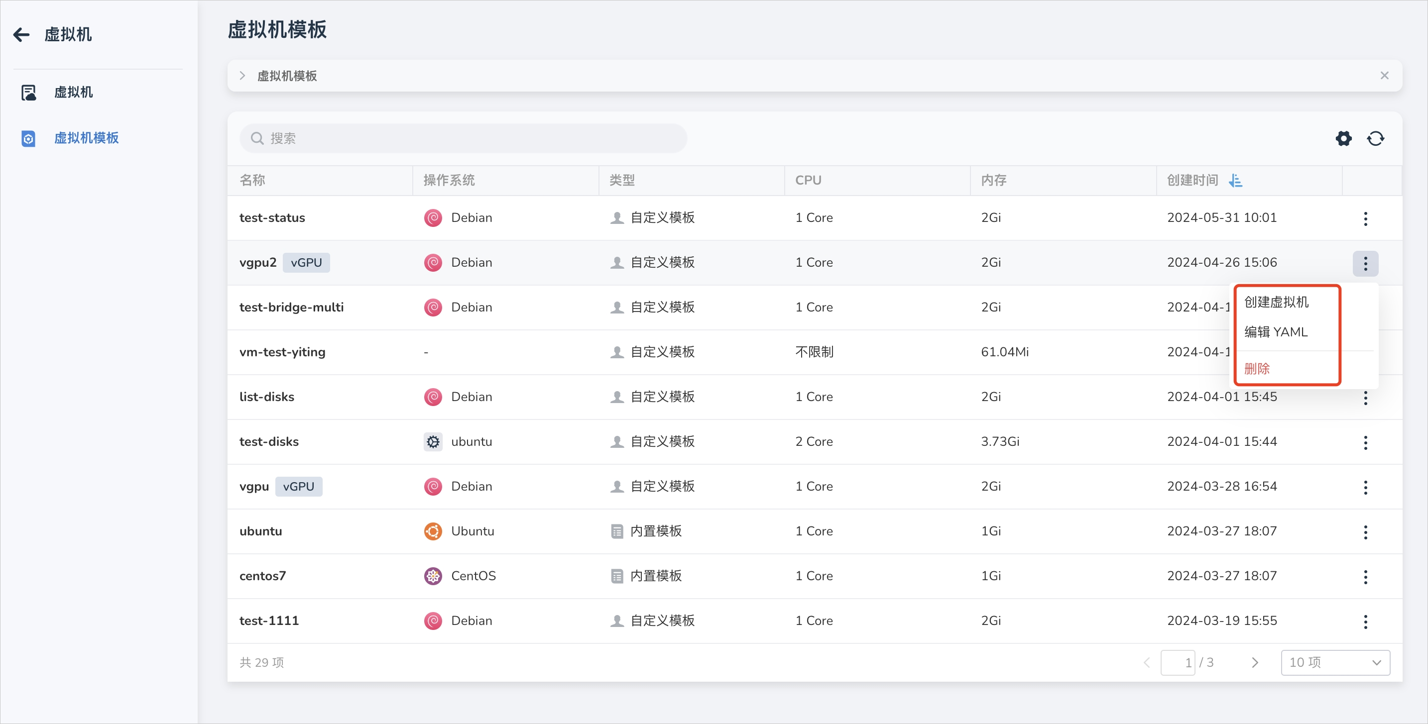Click the 虚拟机 sidebar icon

[x=28, y=93]
